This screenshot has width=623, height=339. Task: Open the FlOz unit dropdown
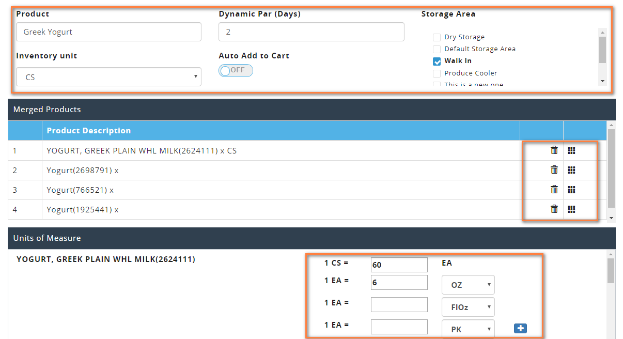(x=468, y=307)
